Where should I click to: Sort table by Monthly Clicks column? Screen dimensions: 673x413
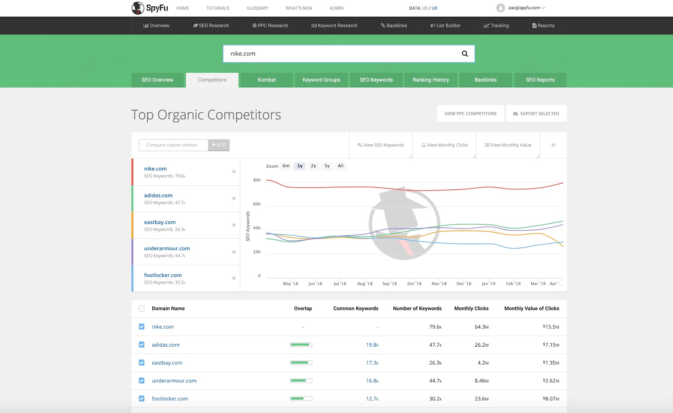pos(471,308)
